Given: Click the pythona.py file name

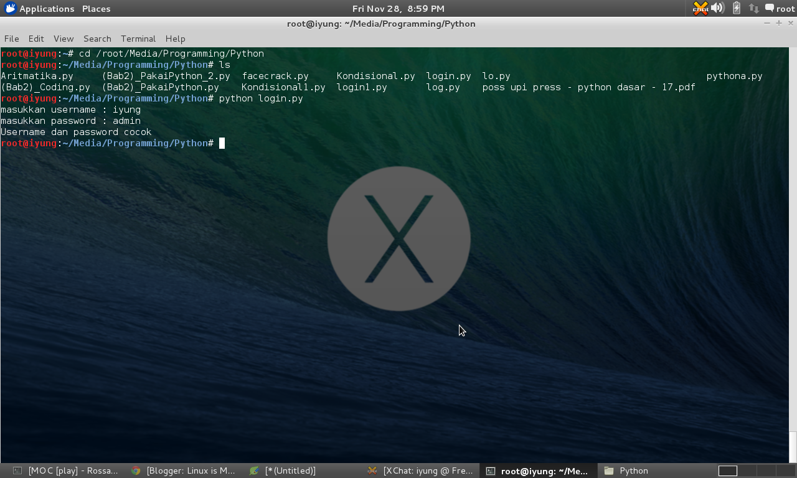Looking at the screenshot, I should [x=734, y=76].
